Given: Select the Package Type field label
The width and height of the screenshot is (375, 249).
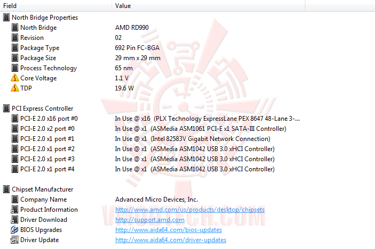Looking at the screenshot, I should pos(39,48).
